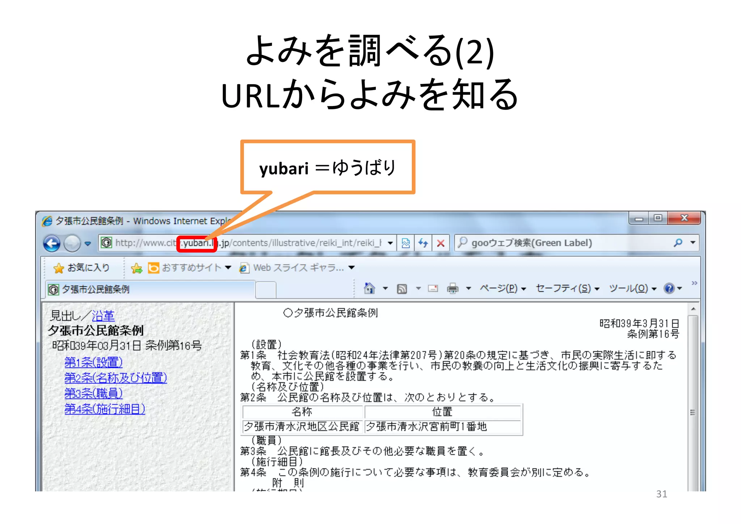Image resolution: width=741 pixels, height=524 pixels.
Task: Open the search provider dropdown
Action: pos(693,242)
